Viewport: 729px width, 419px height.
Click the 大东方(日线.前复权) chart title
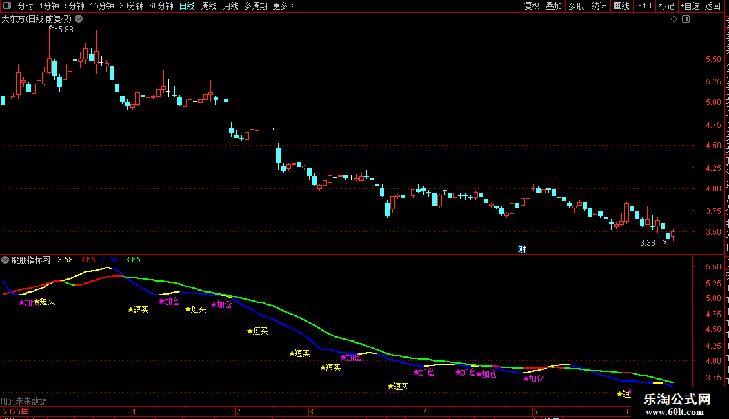[37, 19]
